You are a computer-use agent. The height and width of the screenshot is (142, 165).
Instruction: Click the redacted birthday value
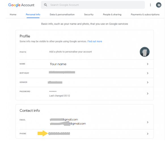62,72
